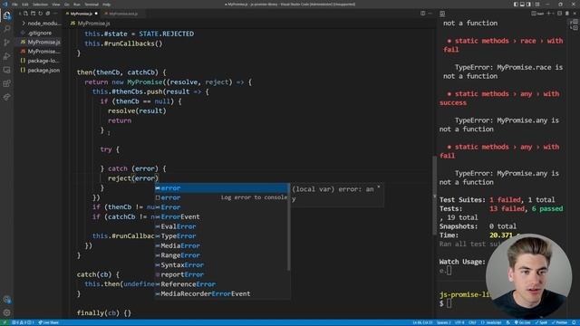This screenshot has height=326, width=580.
Task: Open the File menu
Action: coord(14,5)
